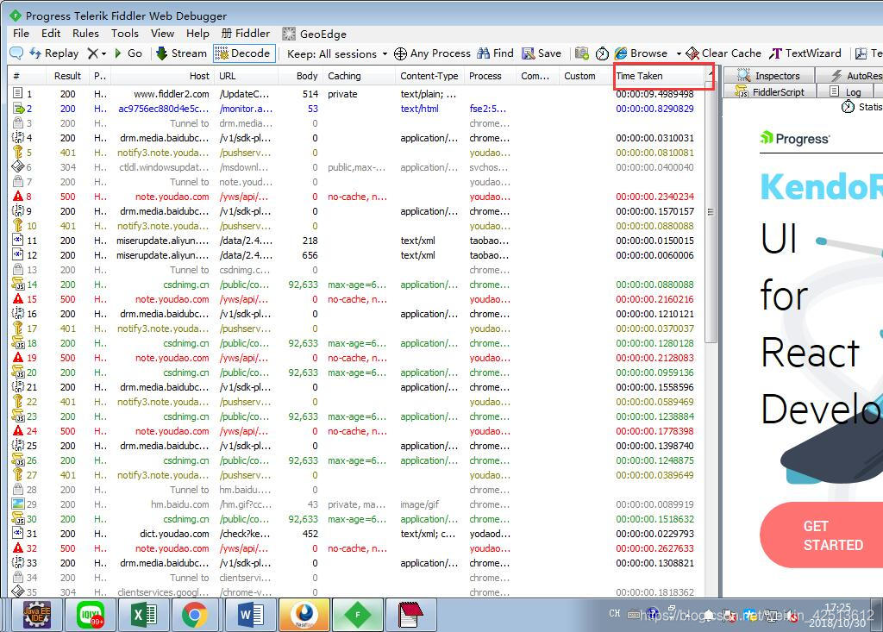Click the camera screenshot toolbar icon
This screenshot has height=632, width=883.
pyautogui.click(x=582, y=53)
